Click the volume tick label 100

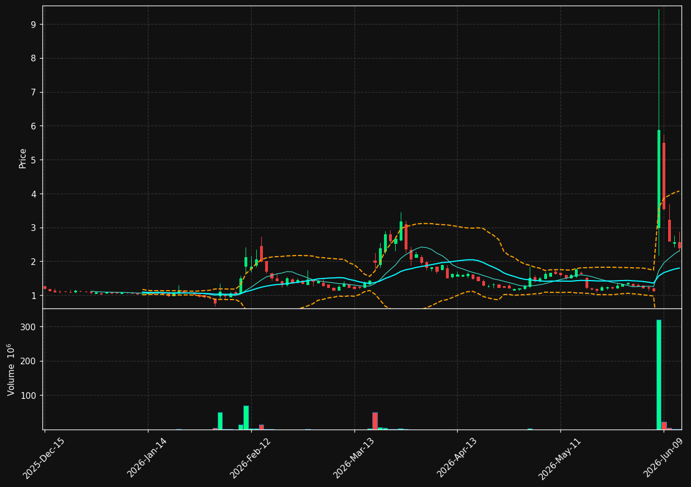pos(29,396)
